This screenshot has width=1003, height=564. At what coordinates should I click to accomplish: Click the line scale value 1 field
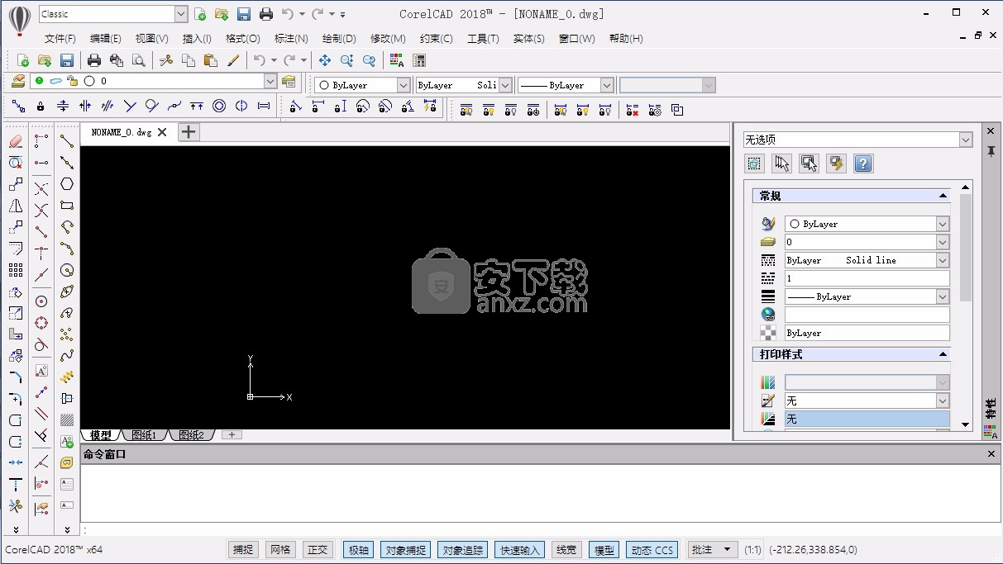[867, 278]
